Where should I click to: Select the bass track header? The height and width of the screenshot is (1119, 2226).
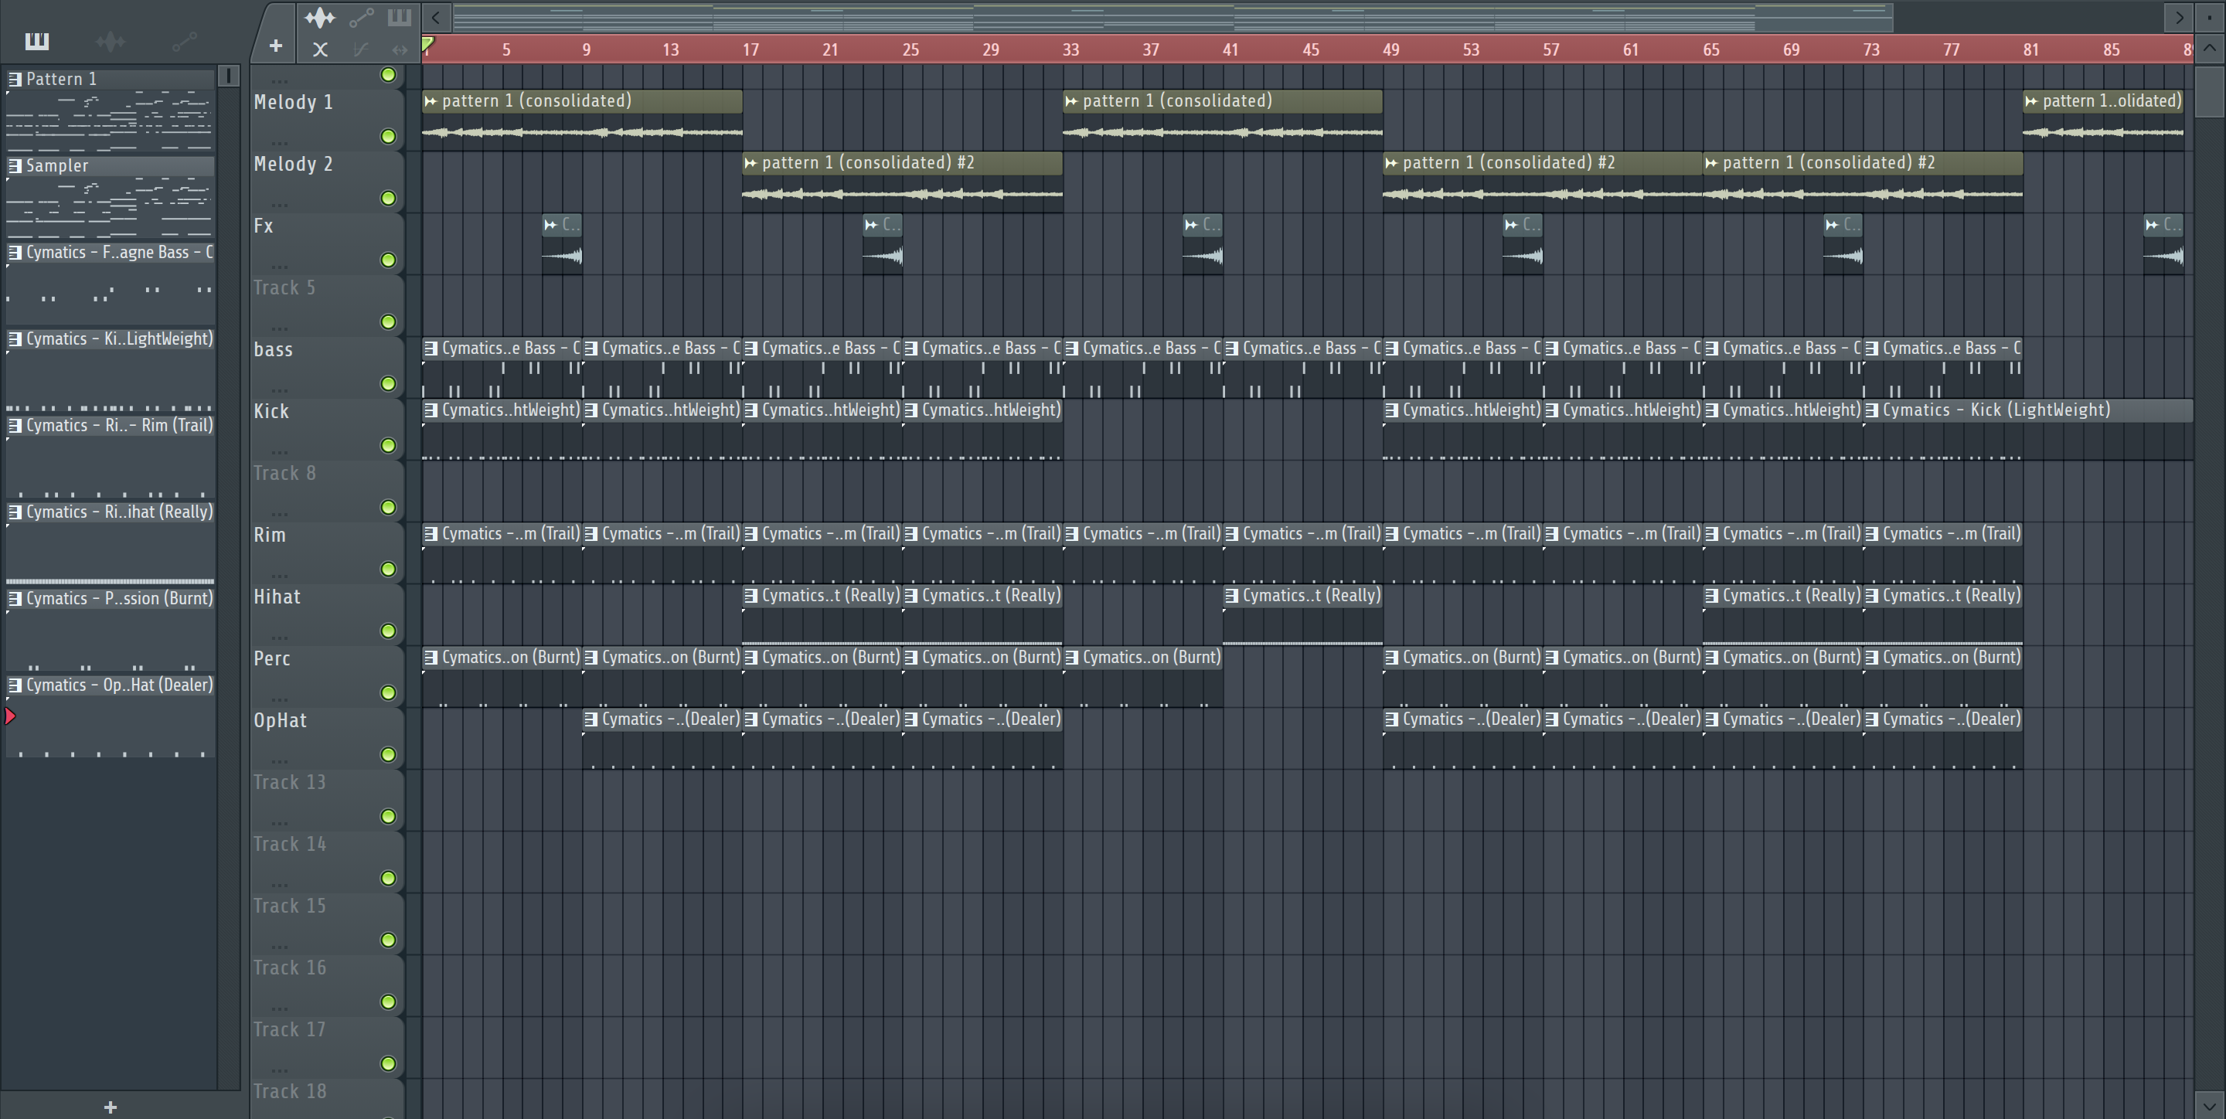click(328, 367)
